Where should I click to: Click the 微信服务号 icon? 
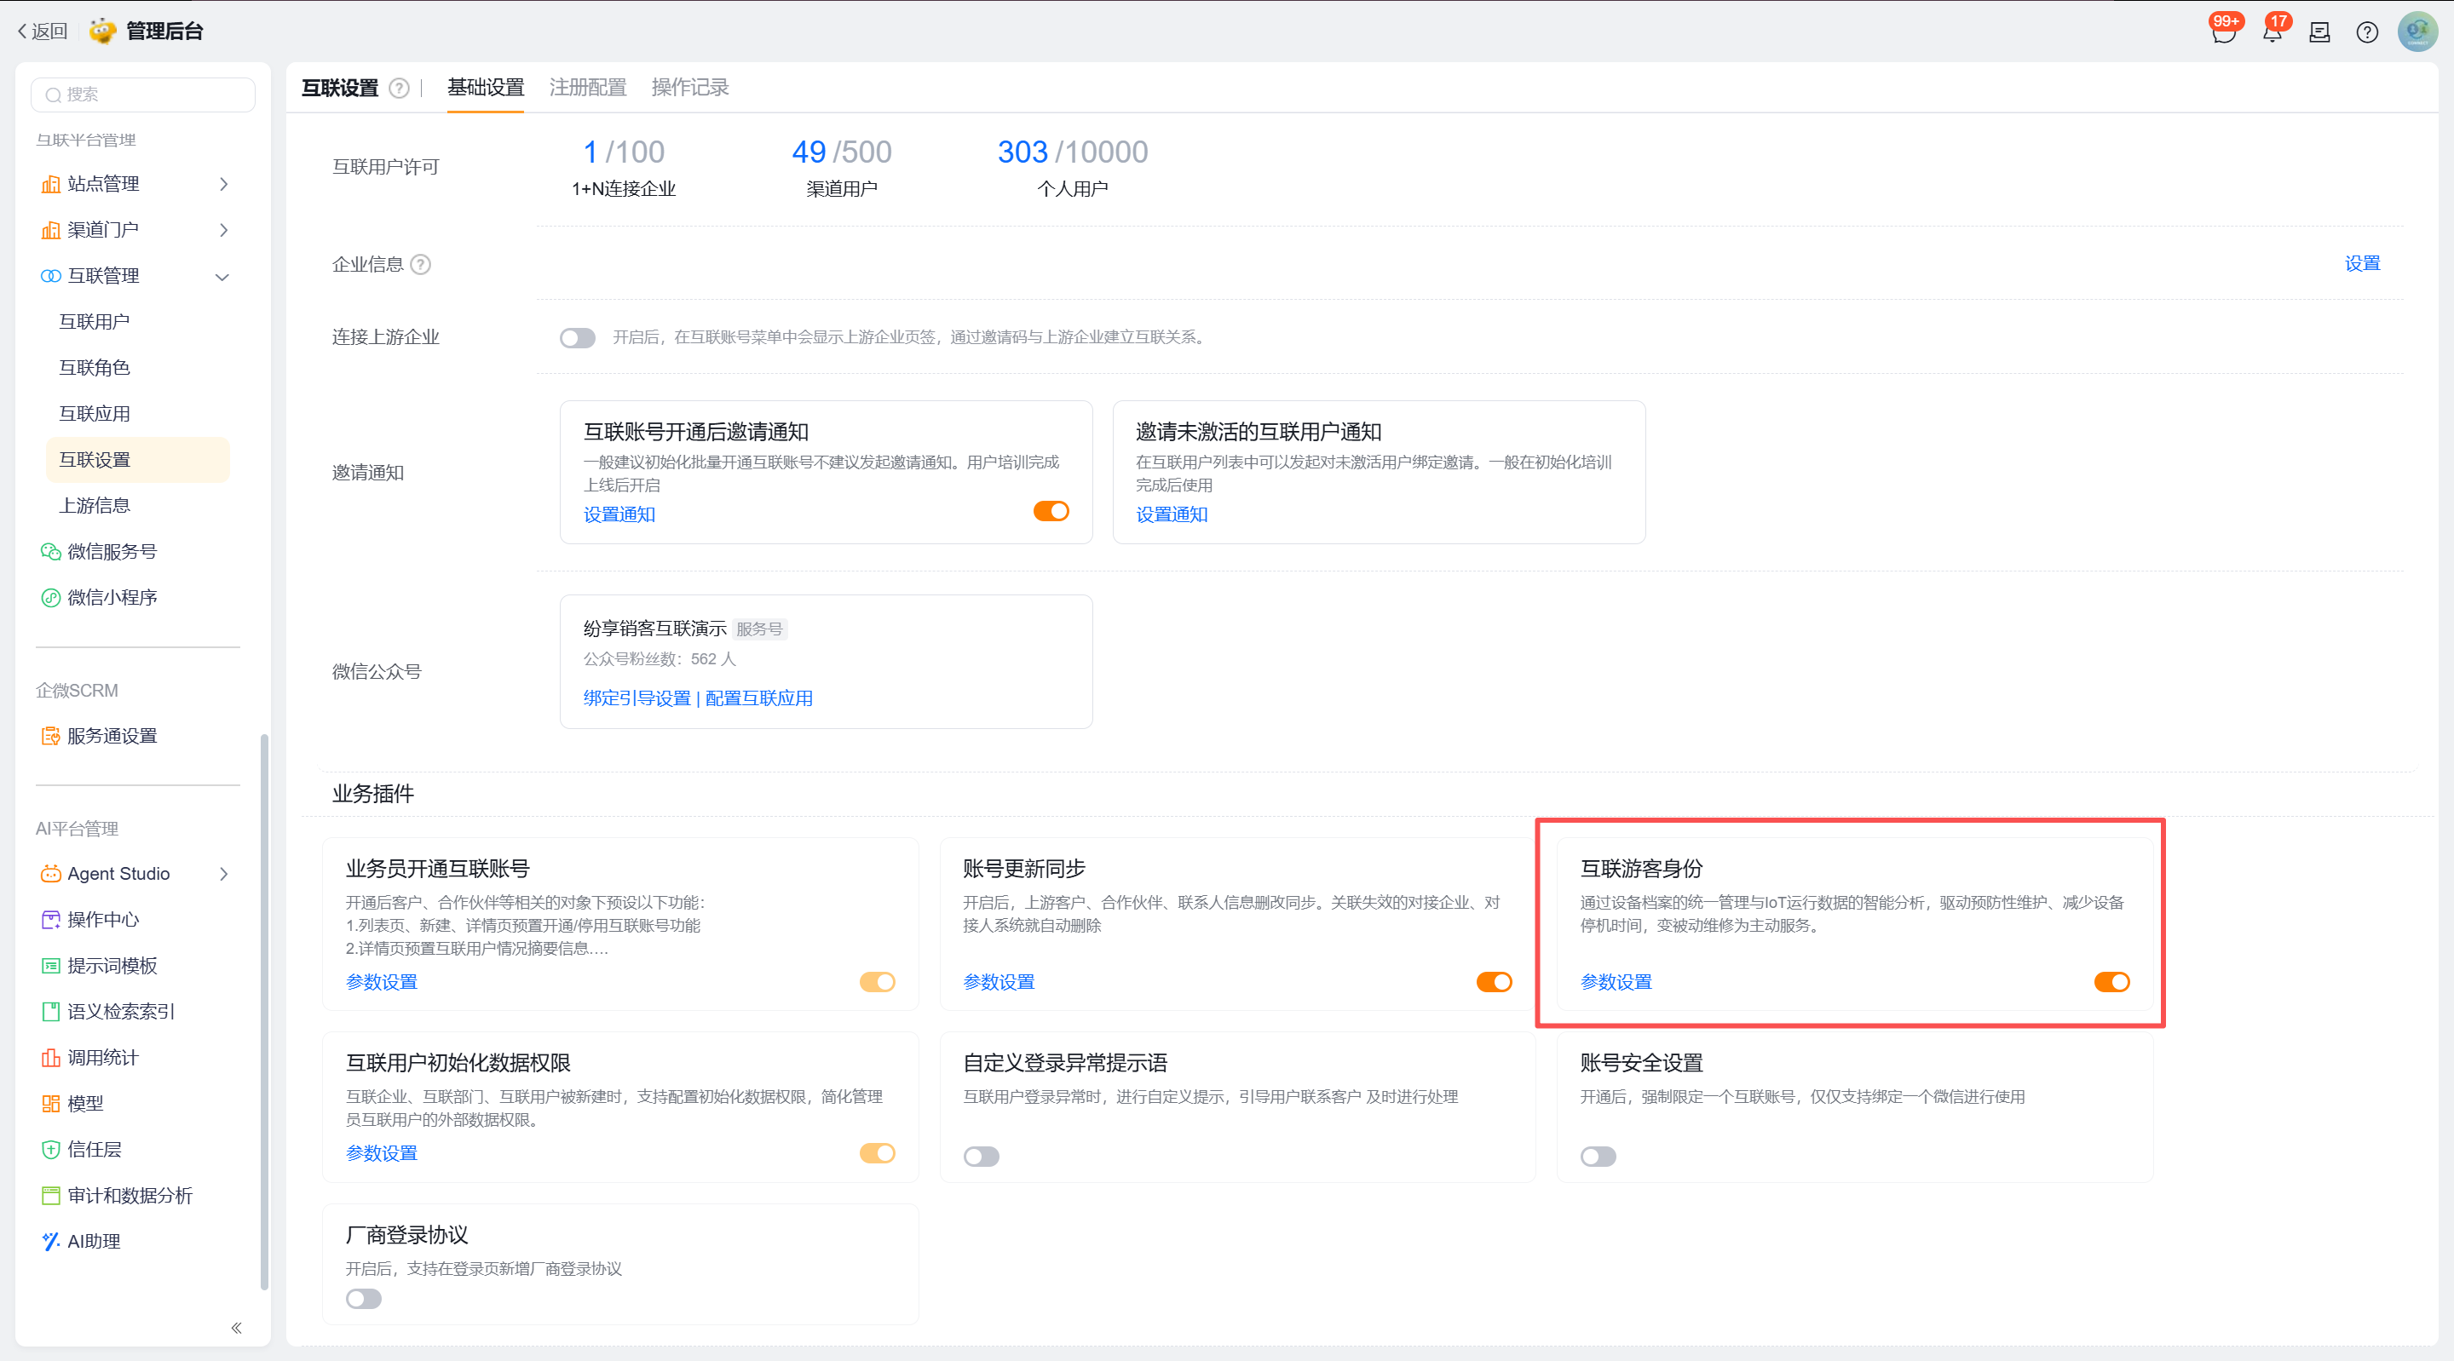tap(50, 551)
